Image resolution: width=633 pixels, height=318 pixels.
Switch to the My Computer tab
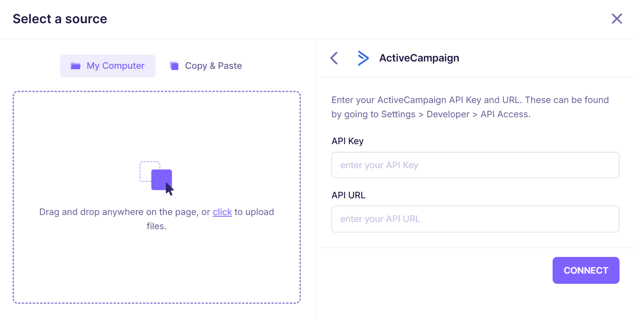(x=108, y=66)
